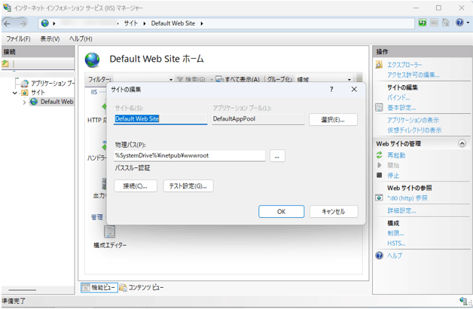473x309 pixels.
Task: Click すべて表示(A) toolbar item
Action: [238, 79]
